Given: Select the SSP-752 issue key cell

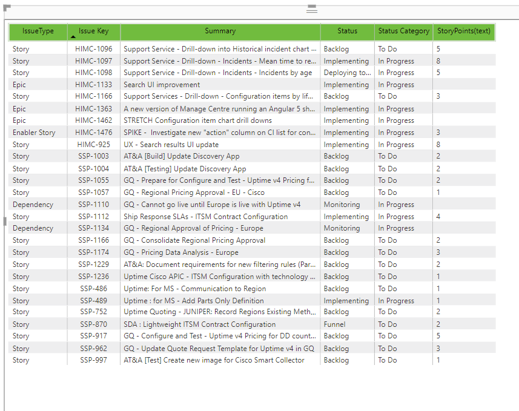Looking at the screenshot, I should point(94,312).
